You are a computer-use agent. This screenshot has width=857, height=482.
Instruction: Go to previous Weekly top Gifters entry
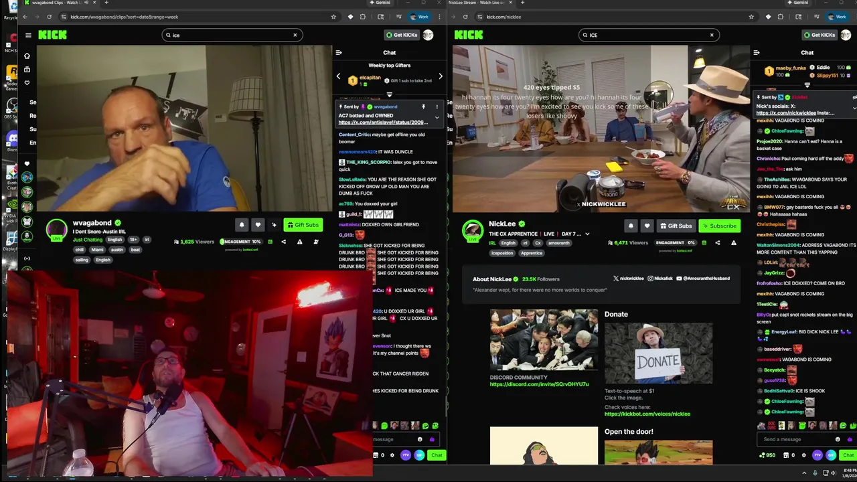pos(338,77)
